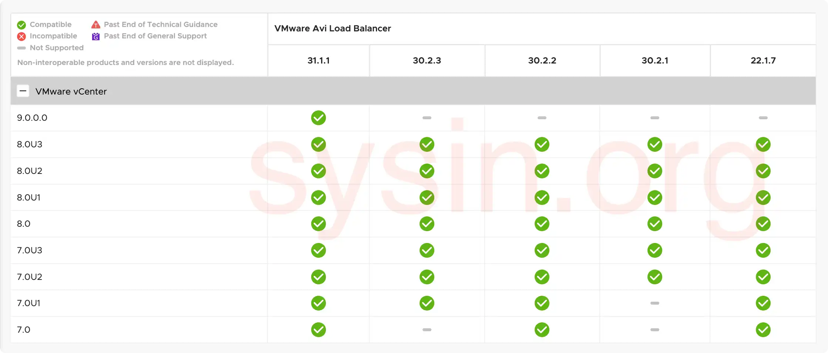Image resolution: width=828 pixels, height=353 pixels.
Task: Click the compatible icon for 8.0U1 under 30.2.1
Action: (655, 198)
